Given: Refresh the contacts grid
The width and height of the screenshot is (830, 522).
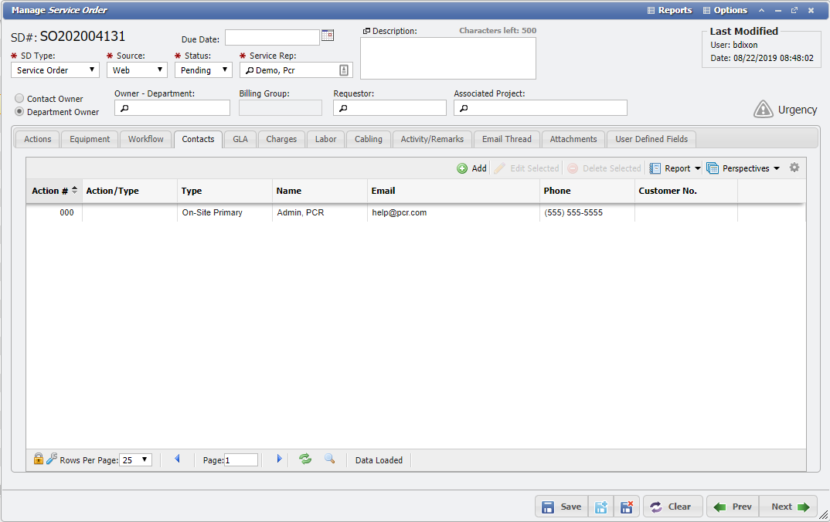Looking at the screenshot, I should tap(304, 459).
